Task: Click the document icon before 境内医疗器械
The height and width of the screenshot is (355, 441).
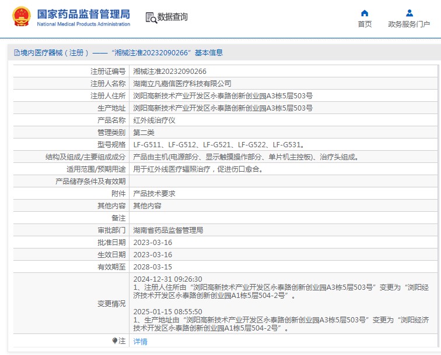Action: pyautogui.click(x=16, y=53)
